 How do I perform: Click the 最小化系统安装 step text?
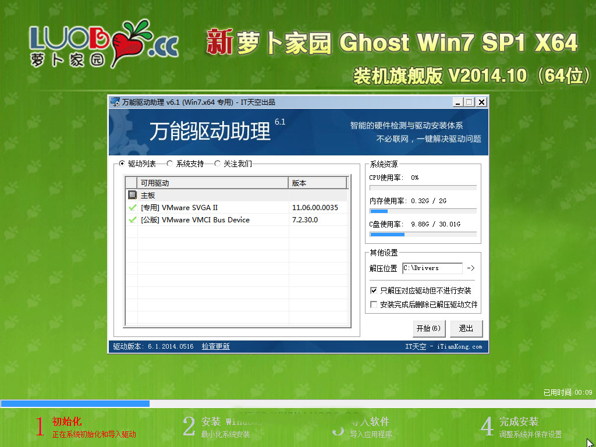[x=225, y=434]
